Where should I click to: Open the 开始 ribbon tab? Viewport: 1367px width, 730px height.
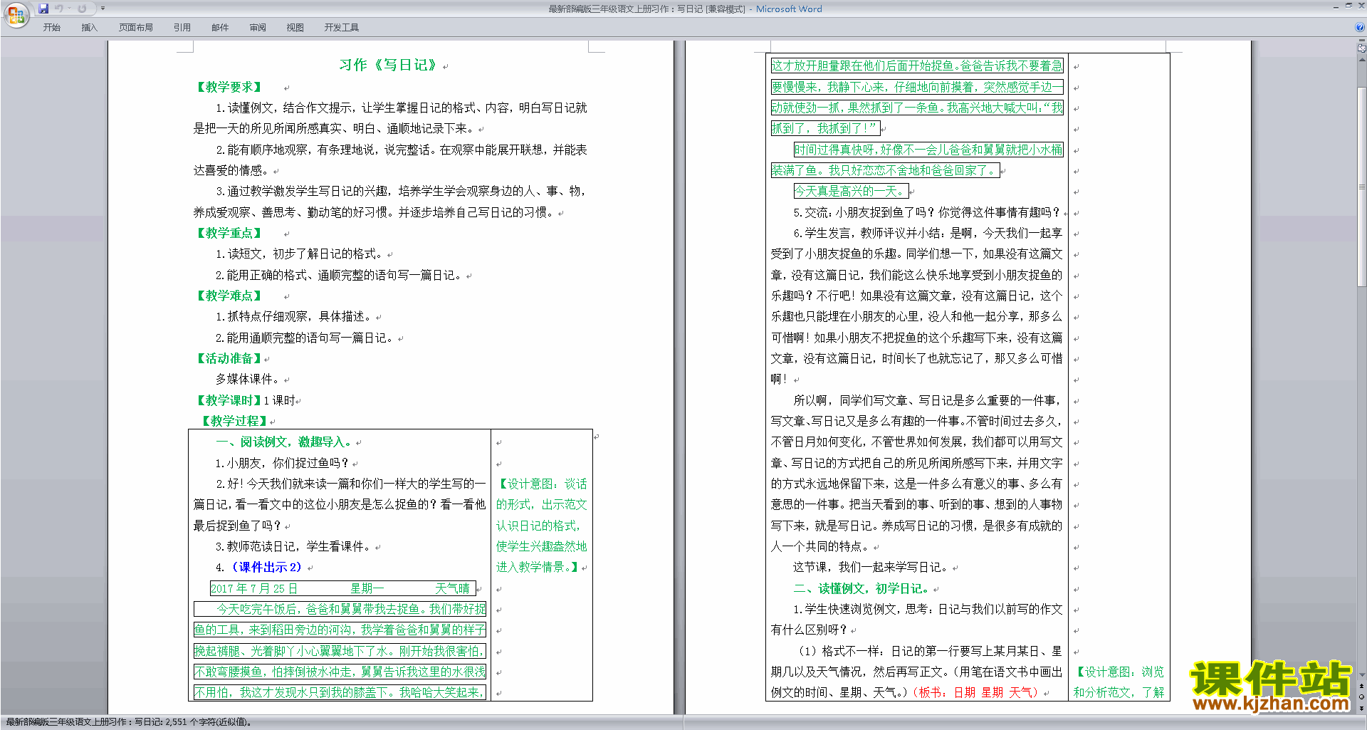point(52,28)
